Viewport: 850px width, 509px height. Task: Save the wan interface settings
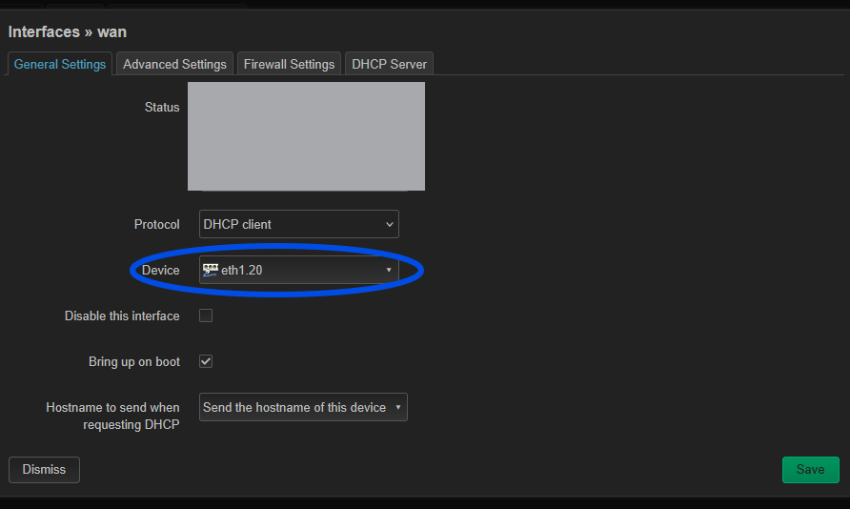point(810,469)
